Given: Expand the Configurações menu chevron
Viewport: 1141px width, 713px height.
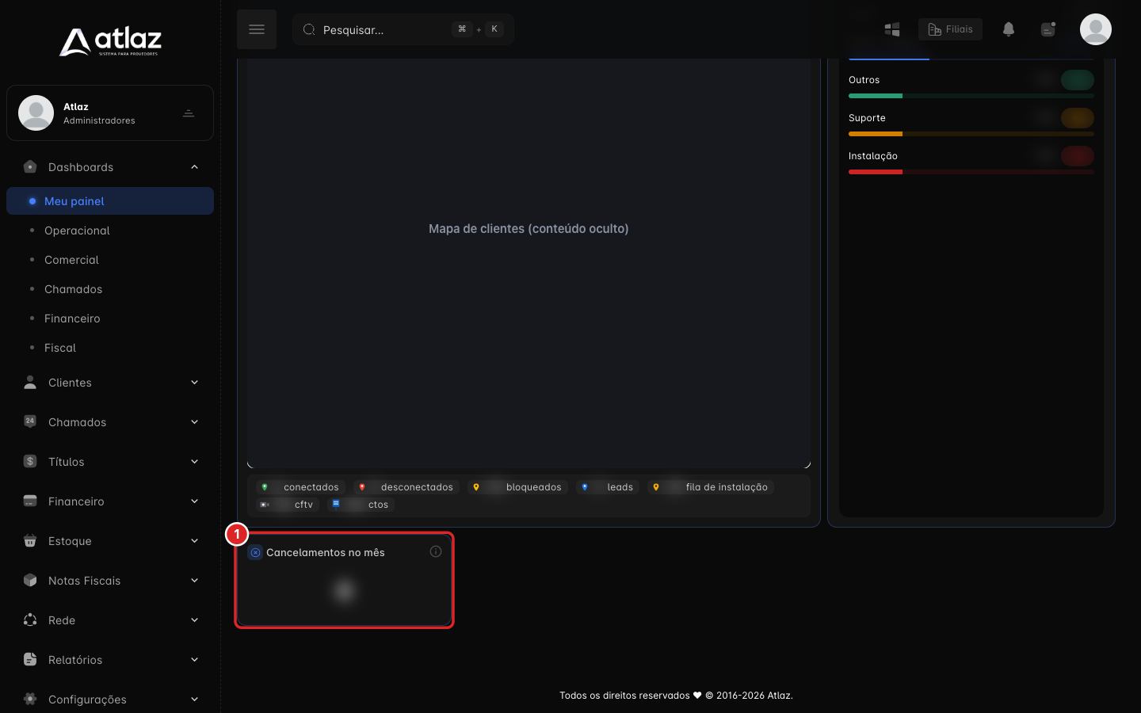Looking at the screenshot, I should 194,700.
